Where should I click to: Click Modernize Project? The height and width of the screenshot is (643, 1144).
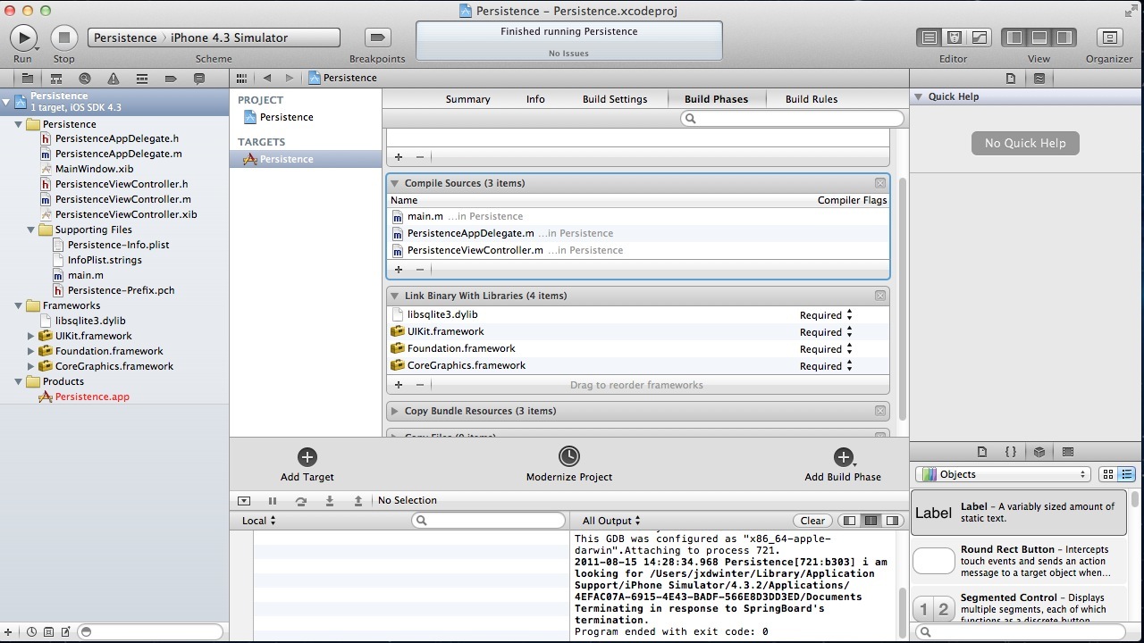tap(568, 464)
